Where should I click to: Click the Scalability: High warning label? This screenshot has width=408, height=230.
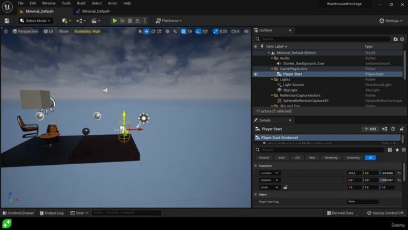(87, 31)
